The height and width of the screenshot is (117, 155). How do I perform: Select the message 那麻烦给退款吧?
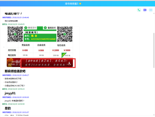click(15, 71)
